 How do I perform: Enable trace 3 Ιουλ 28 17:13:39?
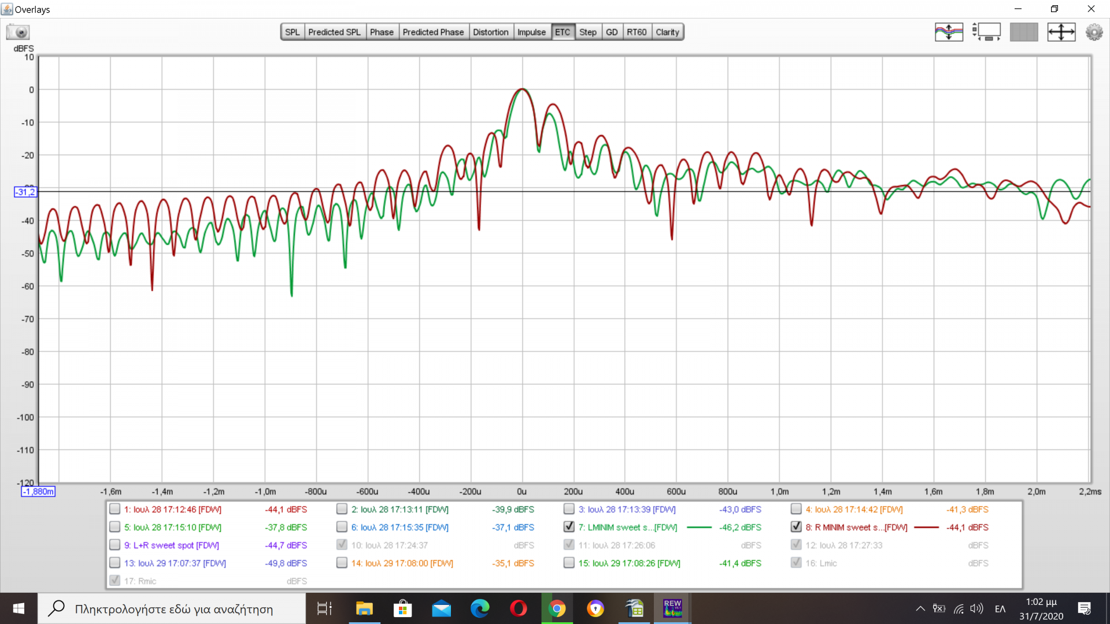tap(569, 509)
